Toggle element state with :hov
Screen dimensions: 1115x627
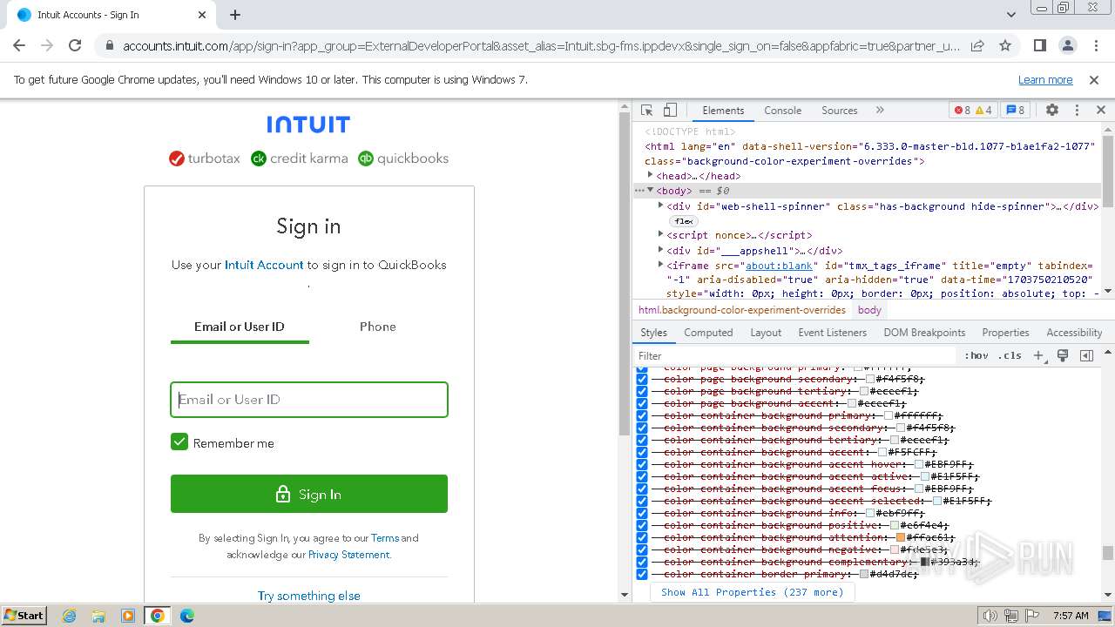coord(976,355)
